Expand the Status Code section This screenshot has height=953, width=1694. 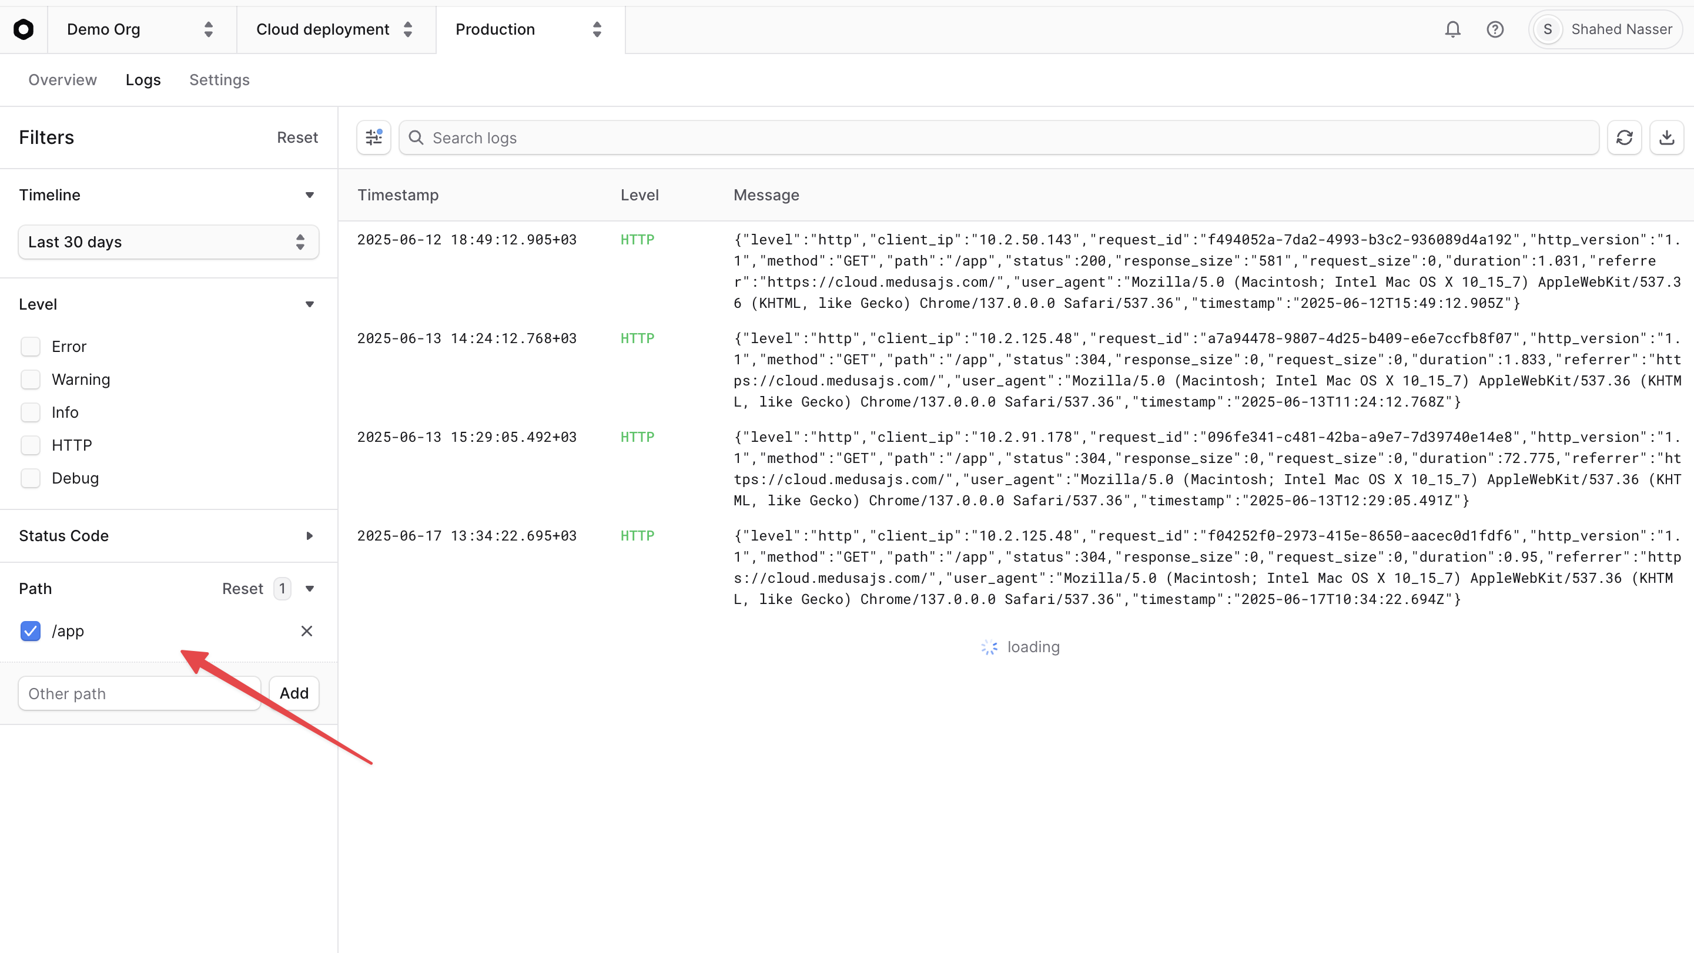(310, 536)
